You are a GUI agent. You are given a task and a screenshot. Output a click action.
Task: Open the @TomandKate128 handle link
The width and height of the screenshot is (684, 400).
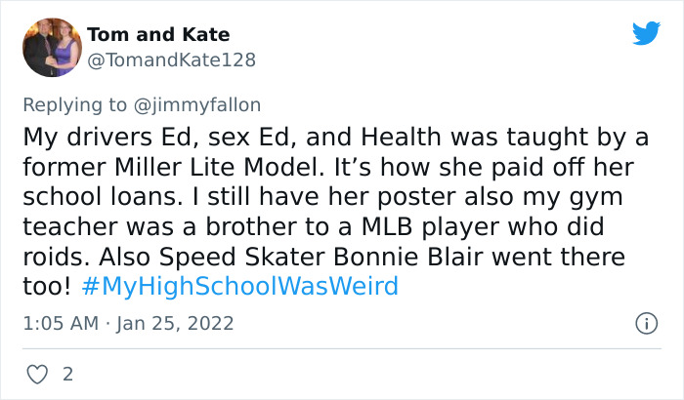click(x=171, y=60)
